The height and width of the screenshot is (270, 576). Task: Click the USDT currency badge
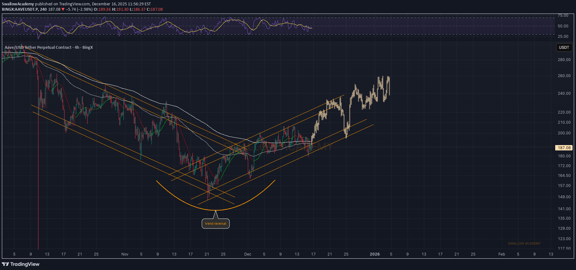(x=564, y=48)
